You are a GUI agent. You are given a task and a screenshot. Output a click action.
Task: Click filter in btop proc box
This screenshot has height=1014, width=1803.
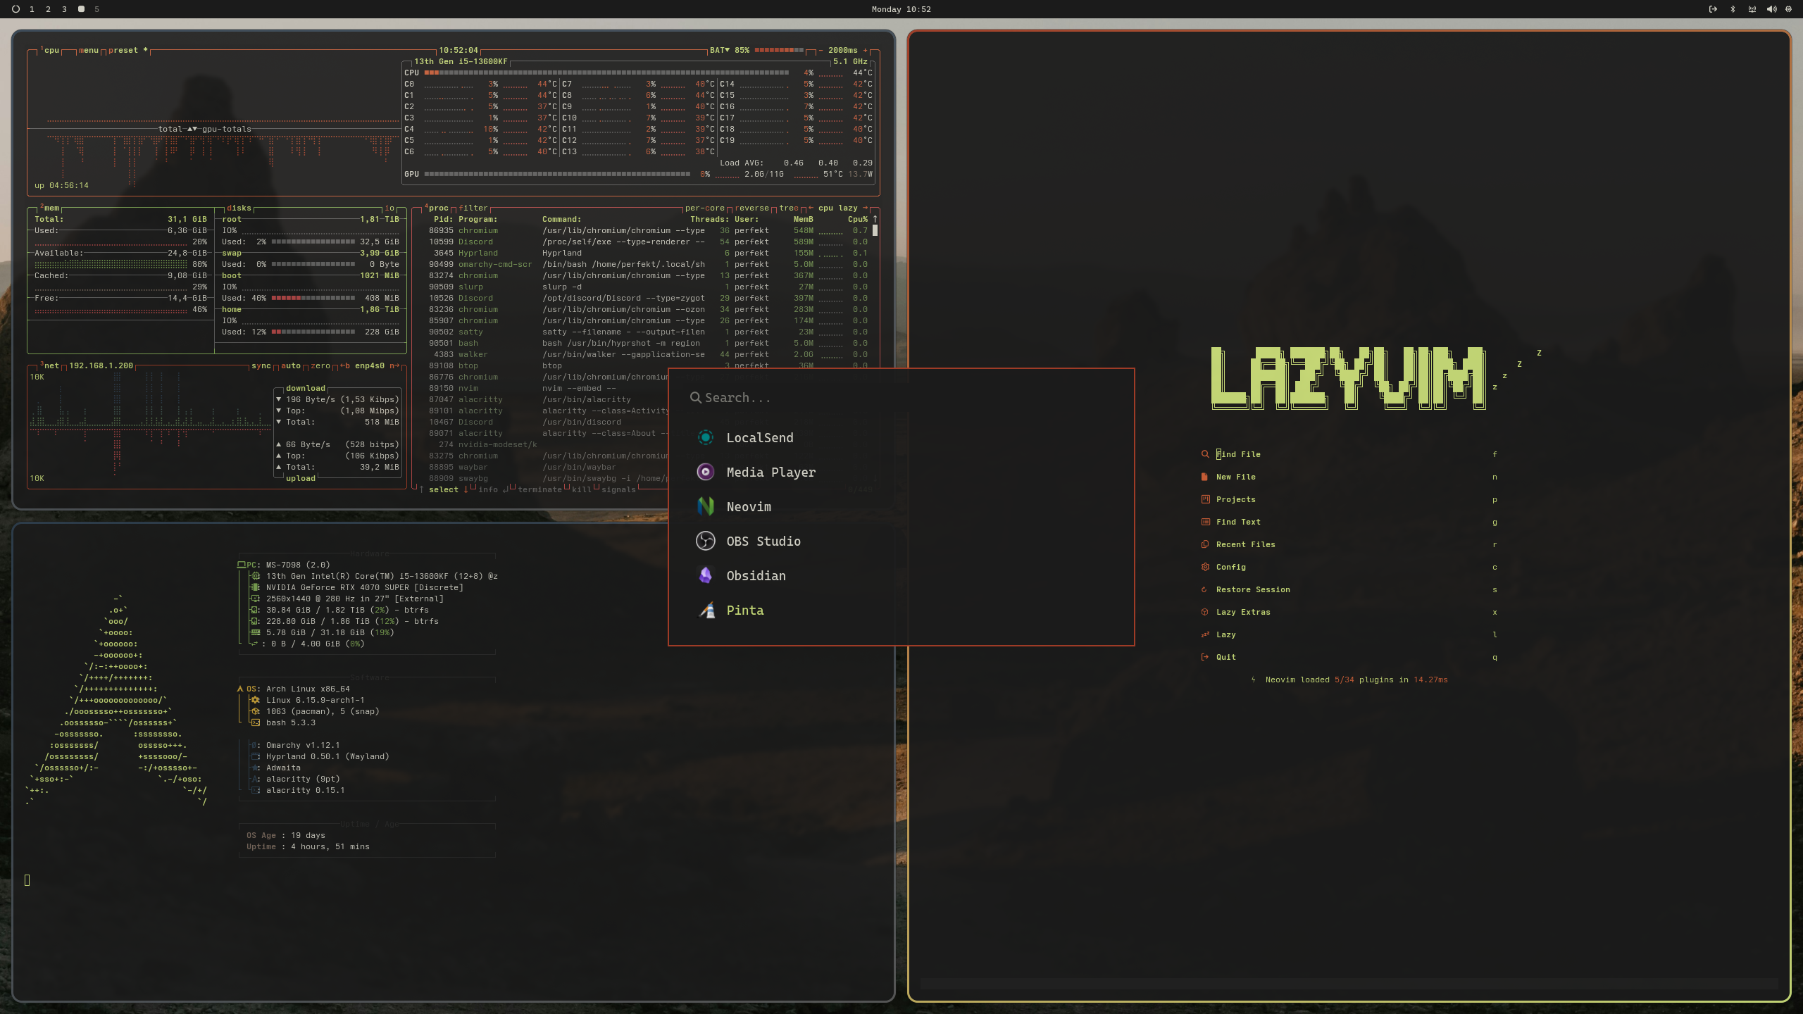click(x=473, y=208)
